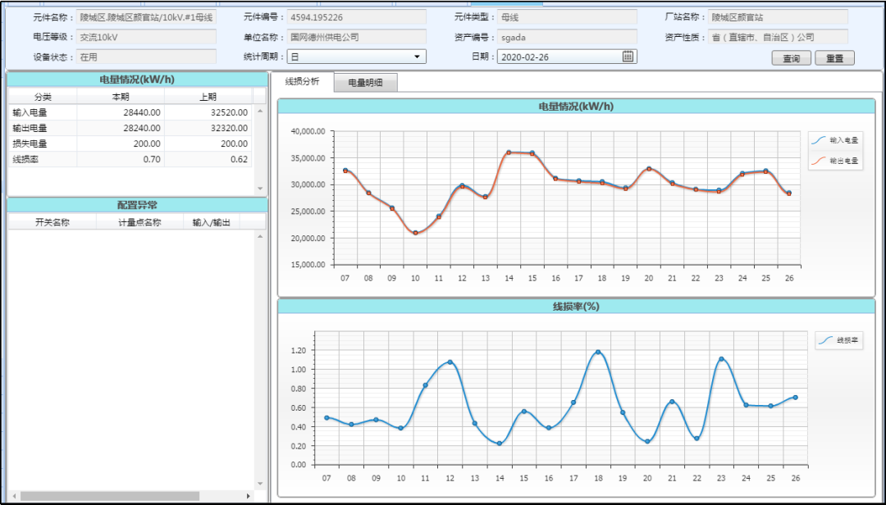Click right arrow of horizontal scrollbar
Screen dimensions: 886x505
(x=248, y=496)
